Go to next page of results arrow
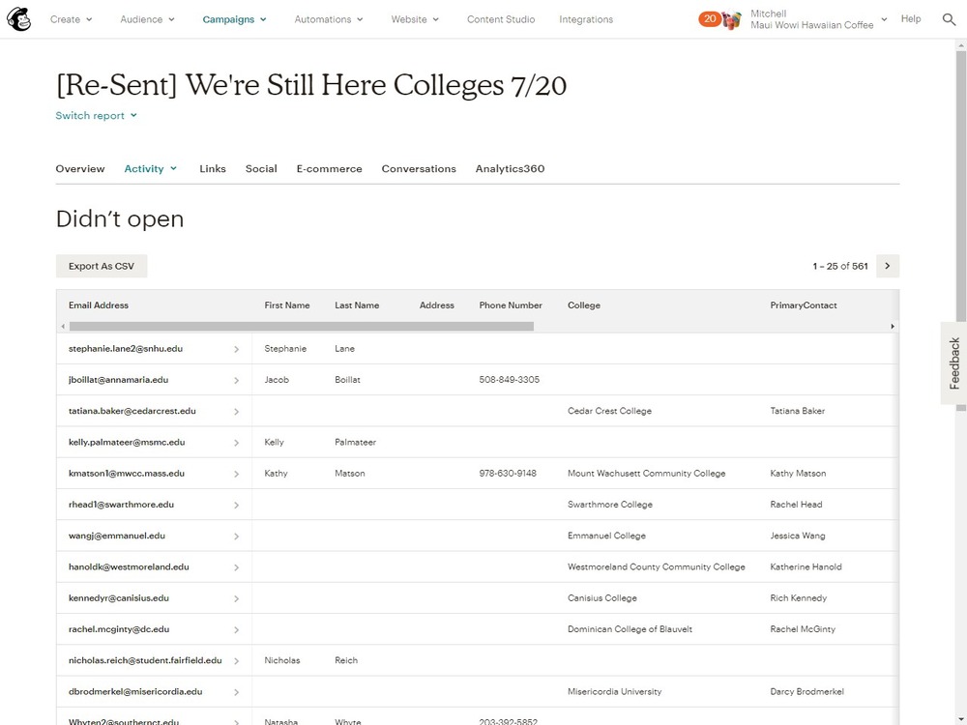967x725 pixels. pyautogui.click(x=888, y=267)
